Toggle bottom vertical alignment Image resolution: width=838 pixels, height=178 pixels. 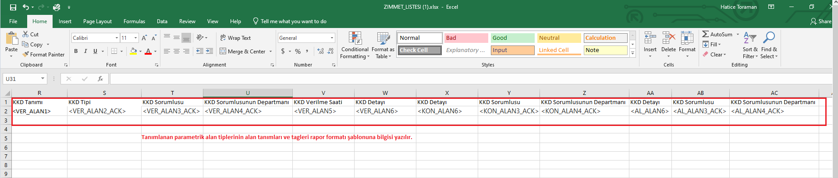(x=186, y=38)
